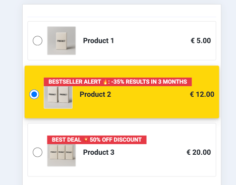
Task: Click the empty space in Product 1 card
Action: [x=151, y=41]
